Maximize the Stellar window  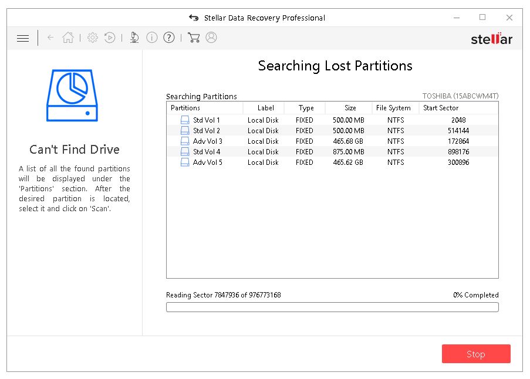[x=482, y=17]
